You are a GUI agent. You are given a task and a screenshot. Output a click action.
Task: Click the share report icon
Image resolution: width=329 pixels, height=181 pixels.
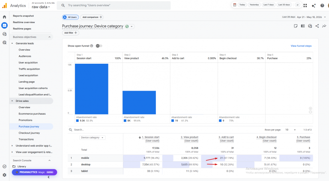(317, 26)
